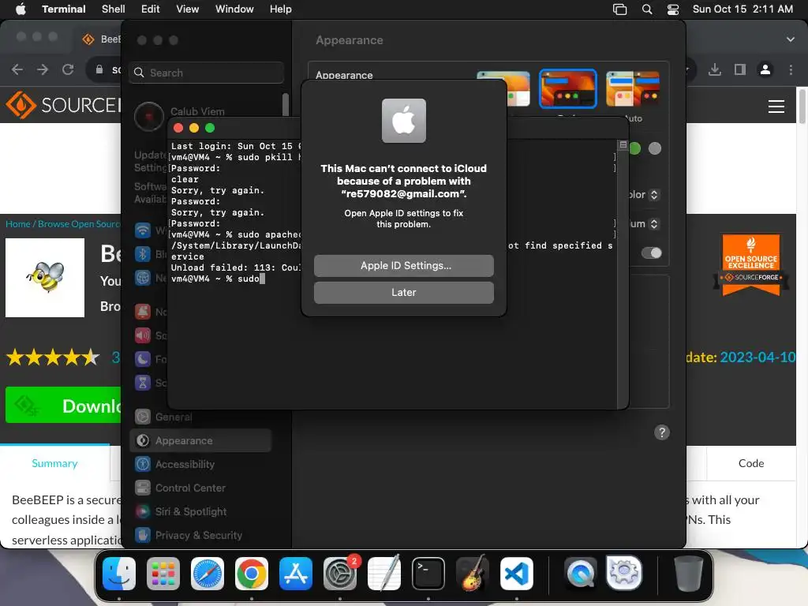Open Apple ID Settings from iCloud dialog
The image size is (808, 606).
tap(403, 265)
